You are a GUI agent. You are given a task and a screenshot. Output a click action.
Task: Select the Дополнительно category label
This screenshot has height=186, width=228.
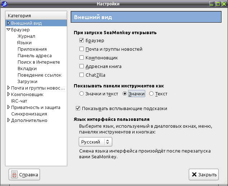29,120
